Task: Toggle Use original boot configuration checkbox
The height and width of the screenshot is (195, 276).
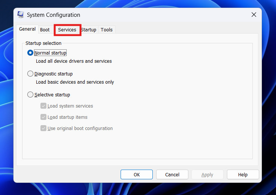Action: [x=43, y=129]
